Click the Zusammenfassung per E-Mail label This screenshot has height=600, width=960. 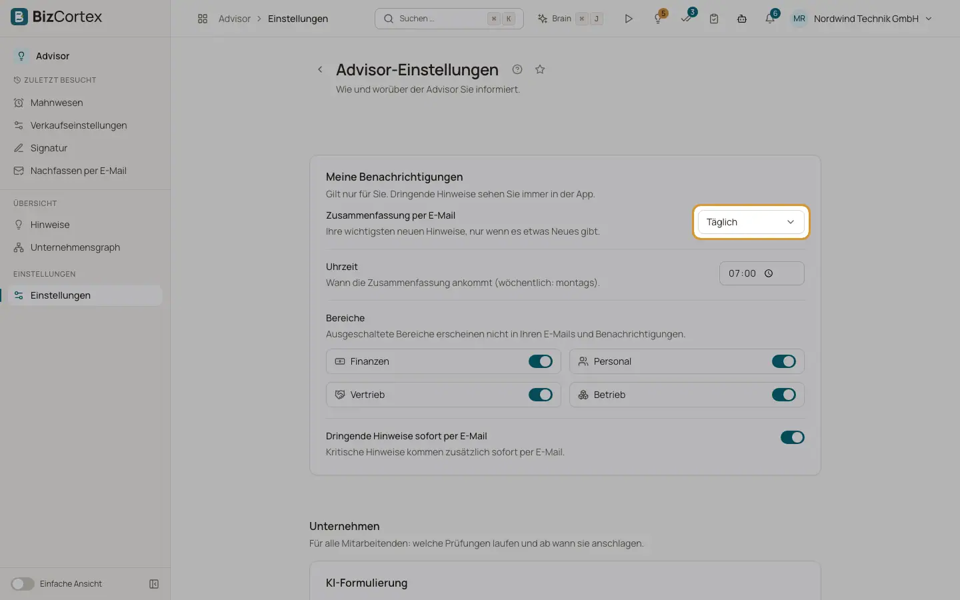tap(391, 215)
